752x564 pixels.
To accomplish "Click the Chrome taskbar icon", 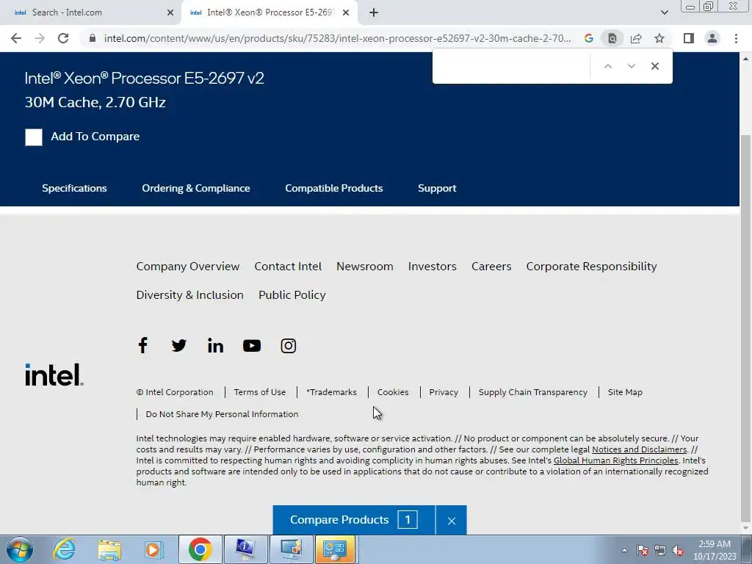I will [200, 549].
